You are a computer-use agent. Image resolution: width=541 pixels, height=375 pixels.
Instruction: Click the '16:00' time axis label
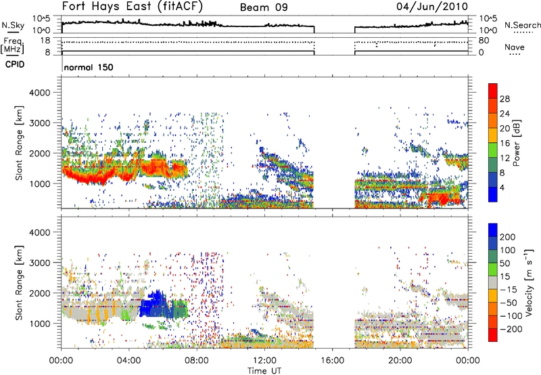tap(332, 361)
